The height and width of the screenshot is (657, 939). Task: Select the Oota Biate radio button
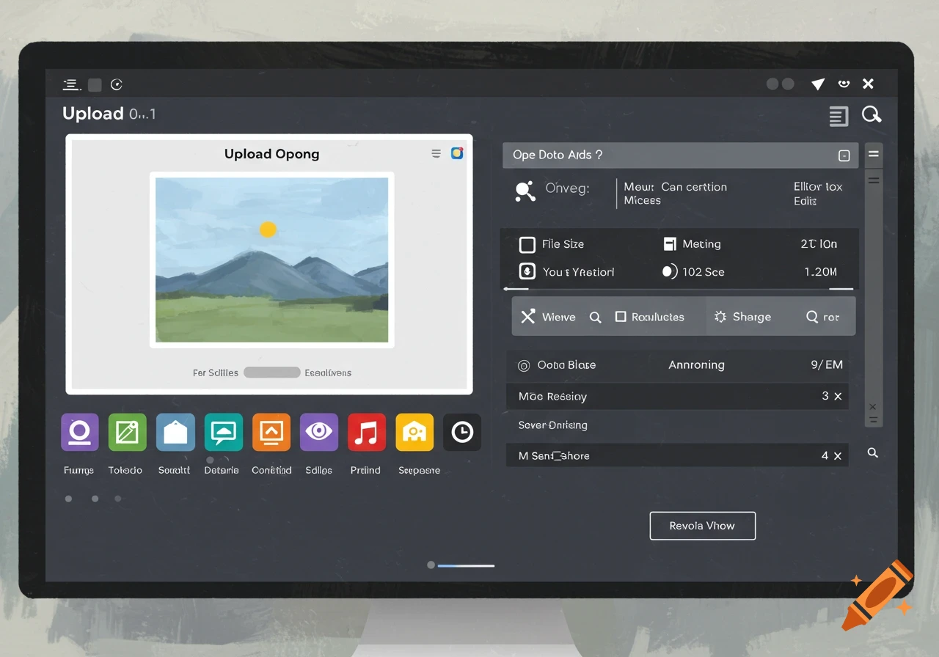point(520,364)
